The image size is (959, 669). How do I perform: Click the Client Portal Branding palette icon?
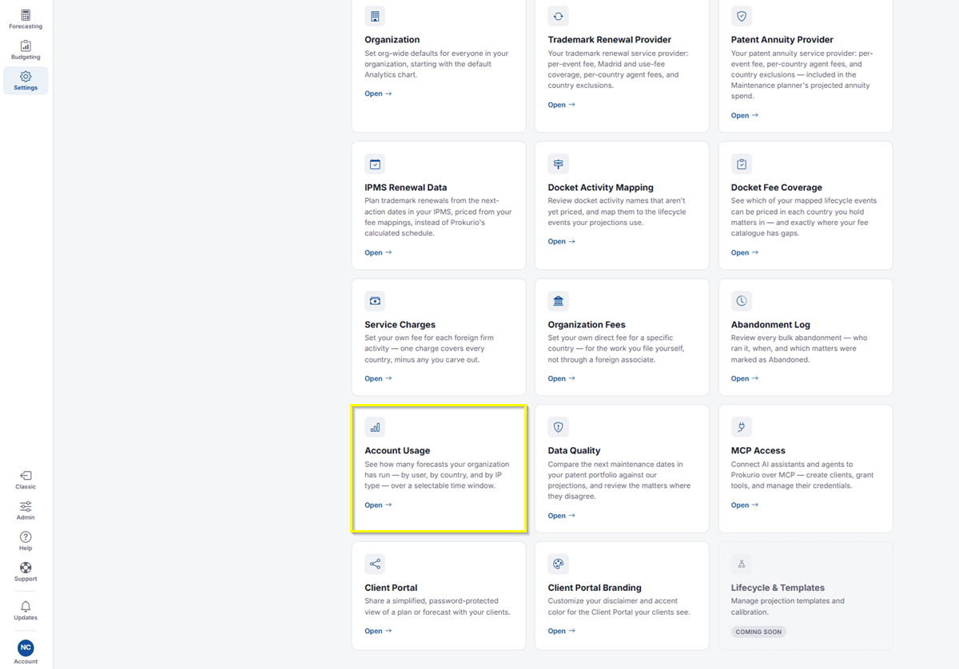point(558,564)
